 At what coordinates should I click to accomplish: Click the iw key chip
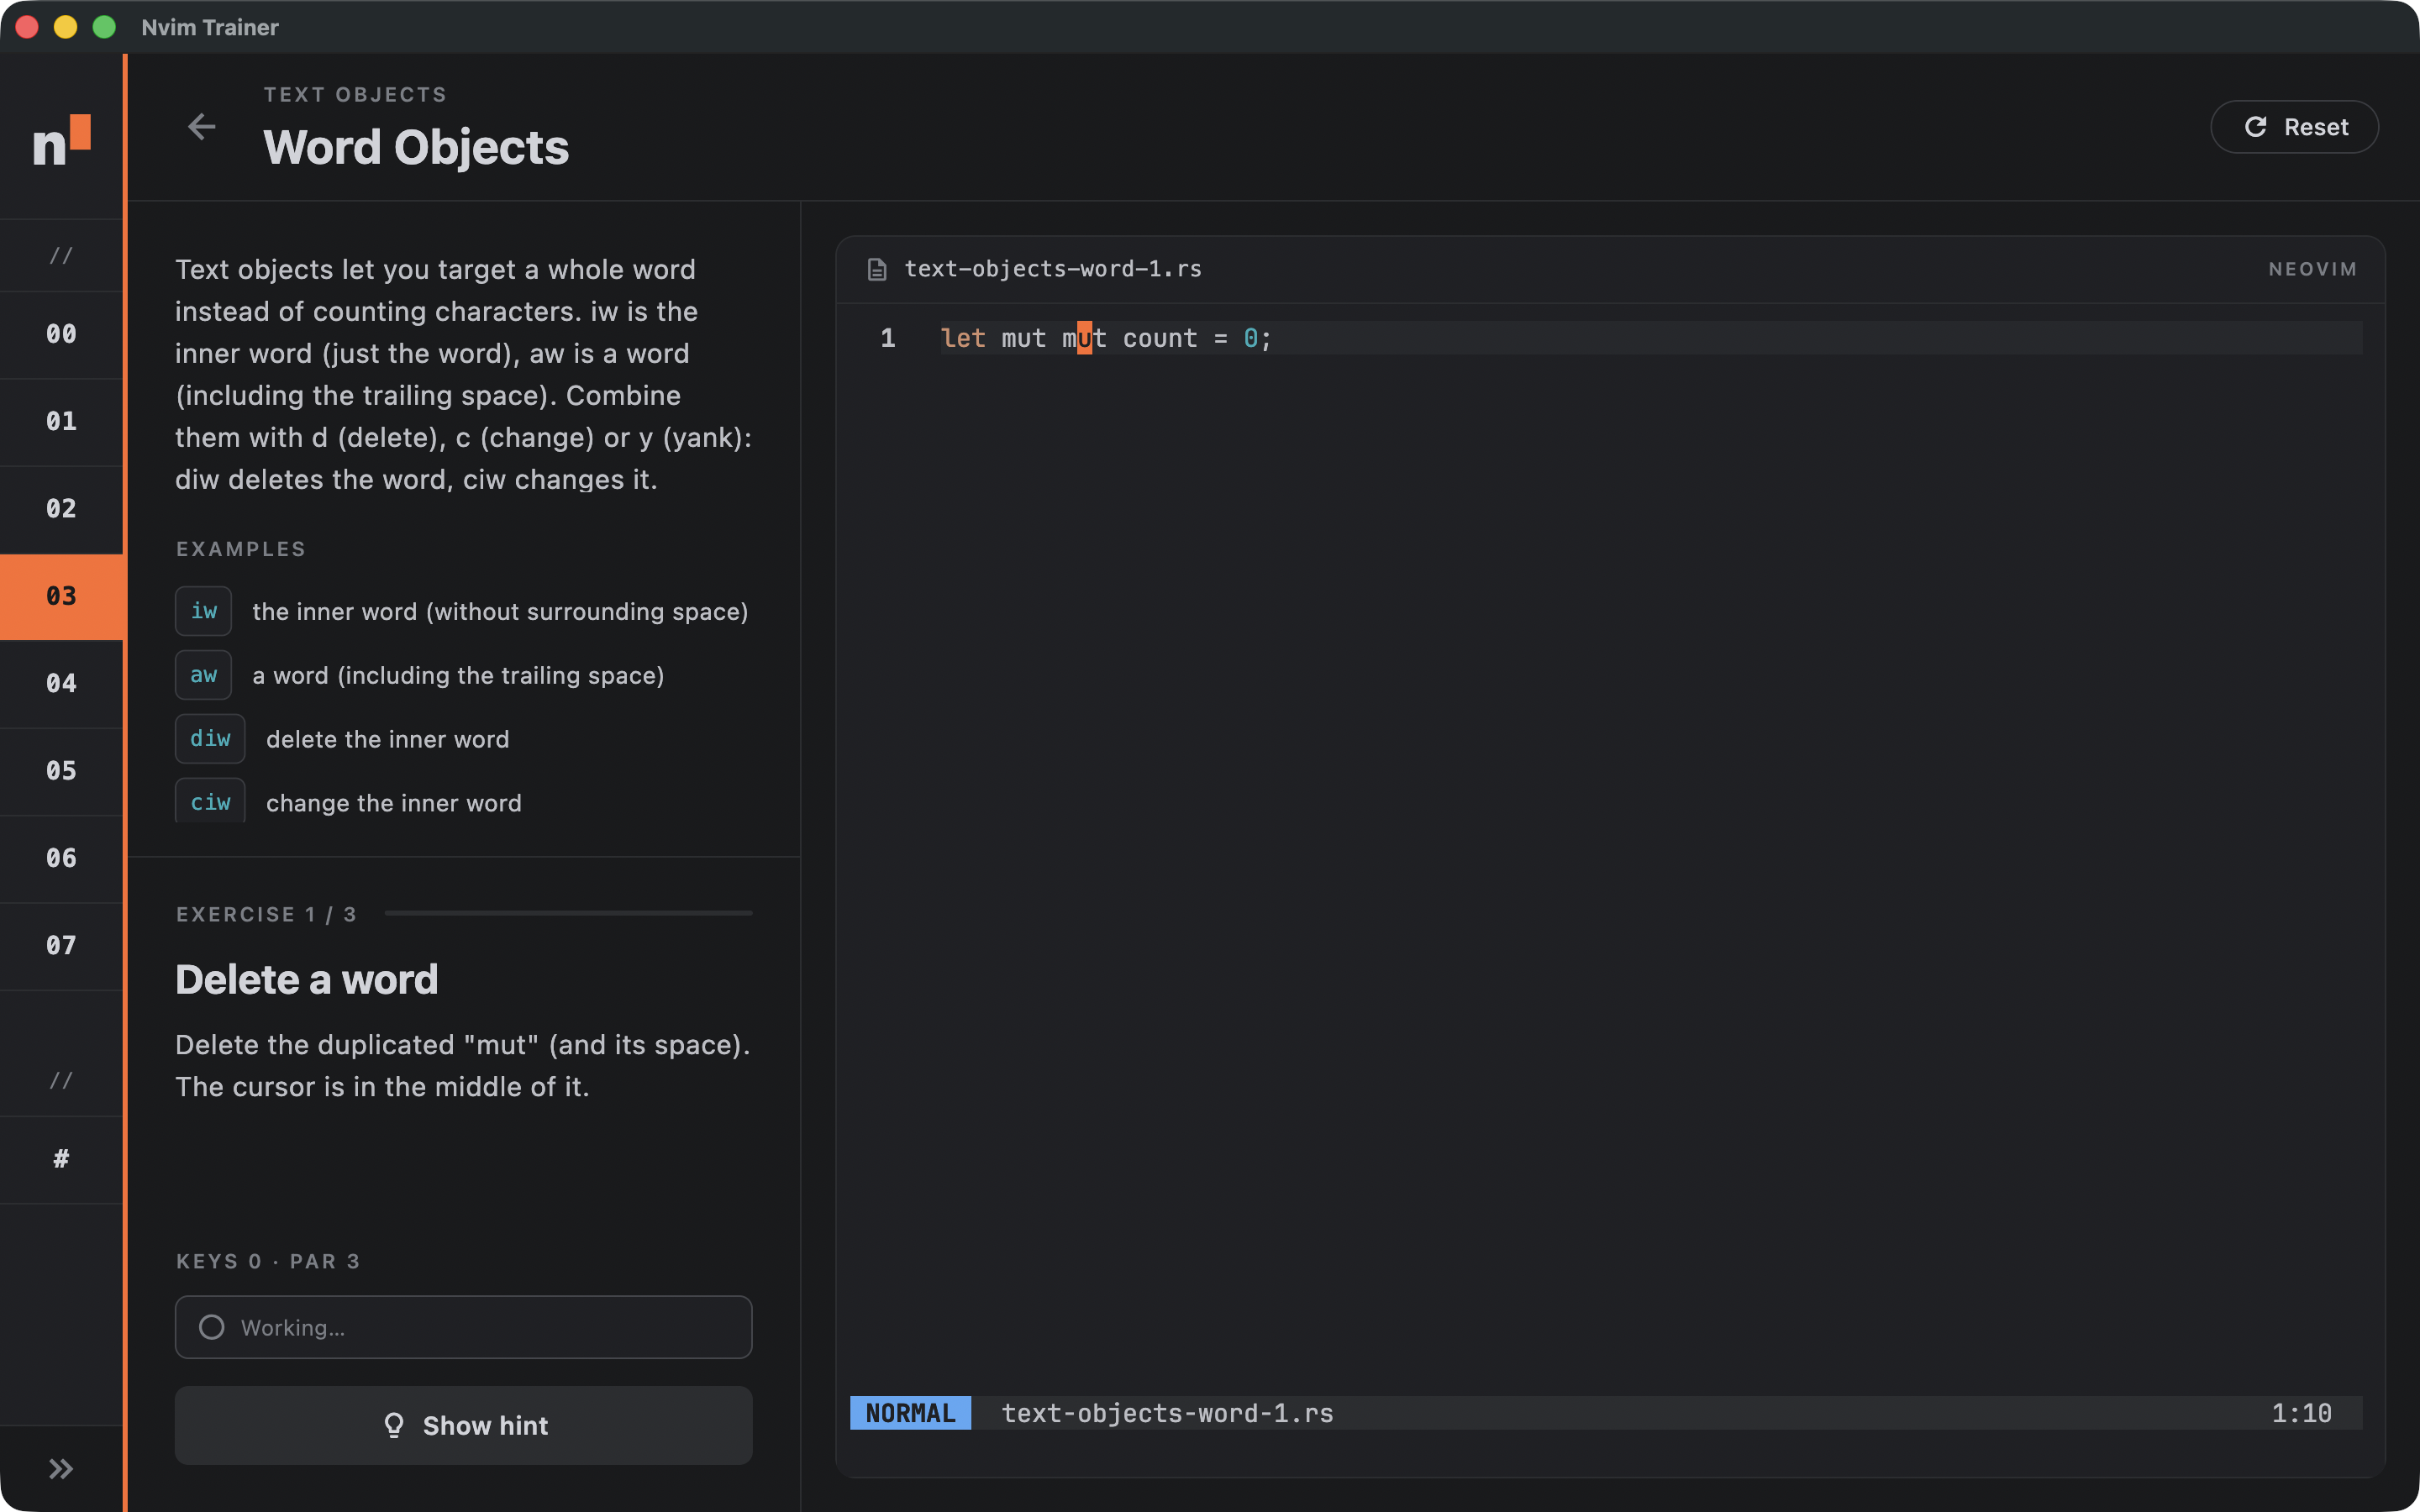203,611
